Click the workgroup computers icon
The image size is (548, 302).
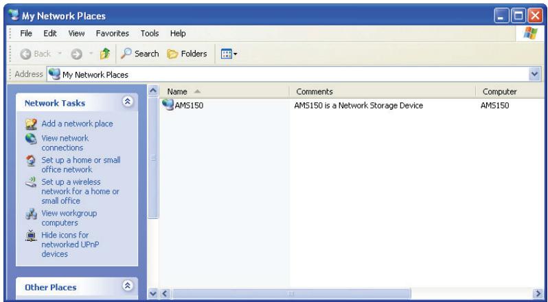31,214
